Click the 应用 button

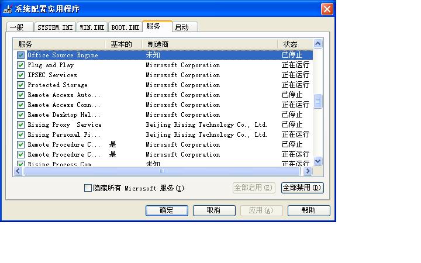261,210
